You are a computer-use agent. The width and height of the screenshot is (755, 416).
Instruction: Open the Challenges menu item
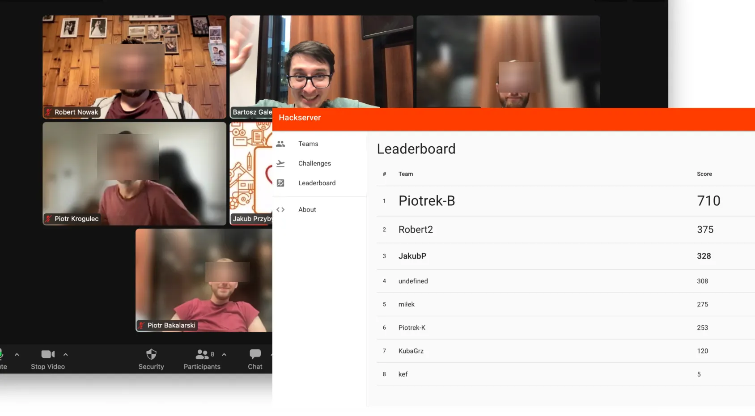[314, 164]
